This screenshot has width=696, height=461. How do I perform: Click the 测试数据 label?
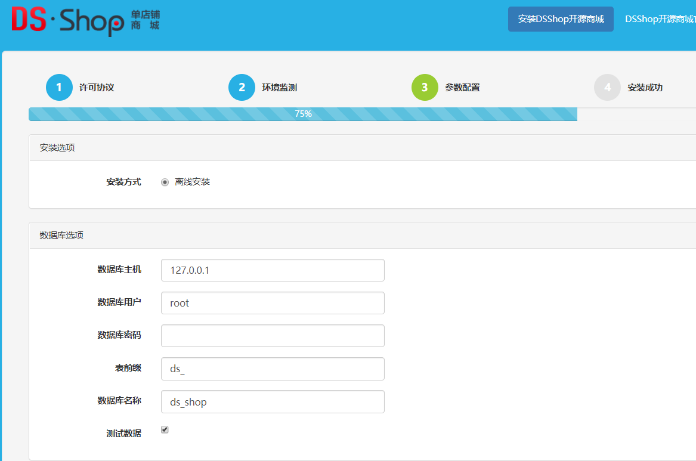tap(124, 434)
